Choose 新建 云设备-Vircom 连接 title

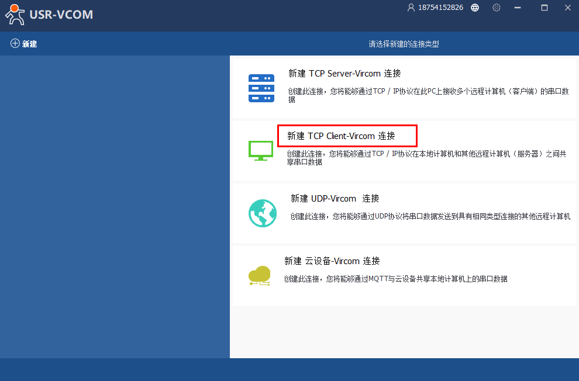click(332, 261)
